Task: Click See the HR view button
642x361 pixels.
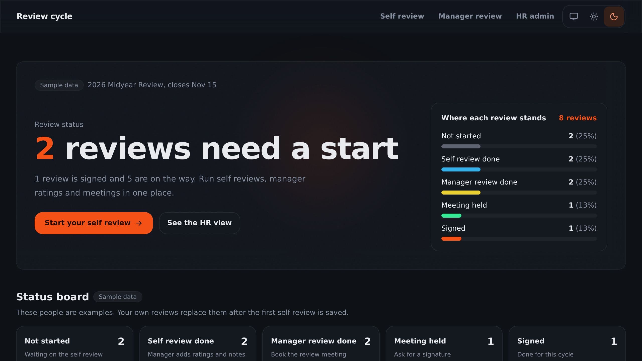Action: point(199,223)
